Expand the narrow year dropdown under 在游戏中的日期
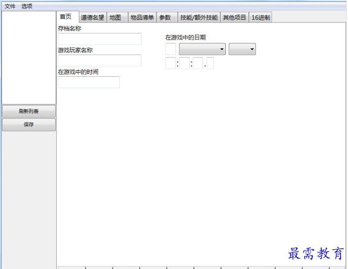The width and height of the screenshot is (348, 269). (x=242, y=49)
